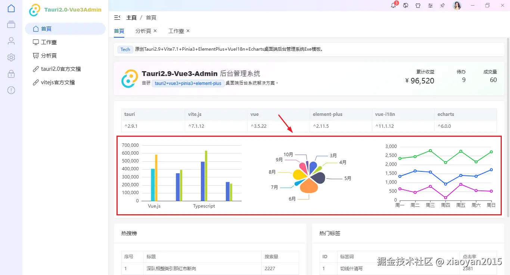Screen dimensions: 510x275
Task: Select the lock icon in left rail
Action: (x=11, y=73)
